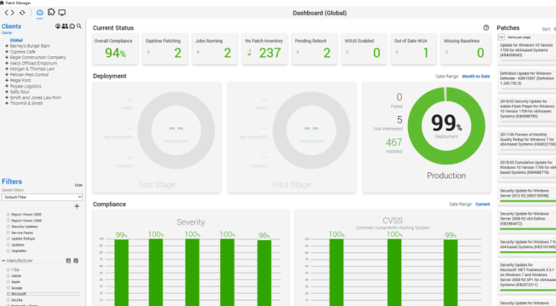
Task: Click the 5 Not Attempted count
Action: (399, 120)
